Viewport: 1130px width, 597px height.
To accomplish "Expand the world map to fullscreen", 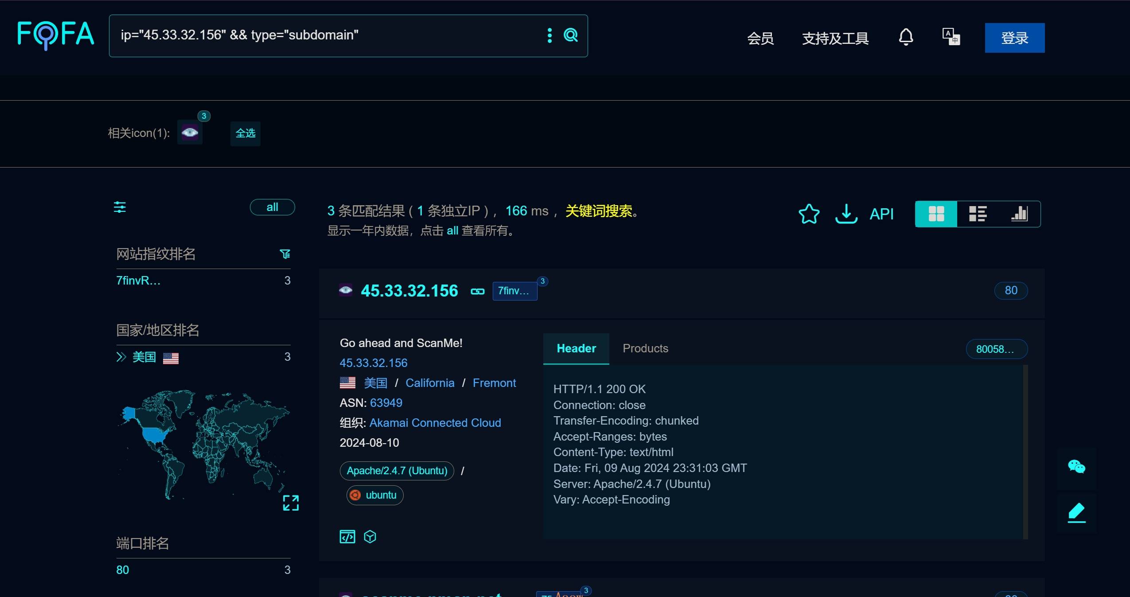I will pos(291,503).
